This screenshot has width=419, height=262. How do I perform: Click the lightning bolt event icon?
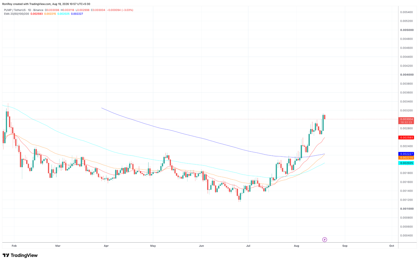click(324, 239)
